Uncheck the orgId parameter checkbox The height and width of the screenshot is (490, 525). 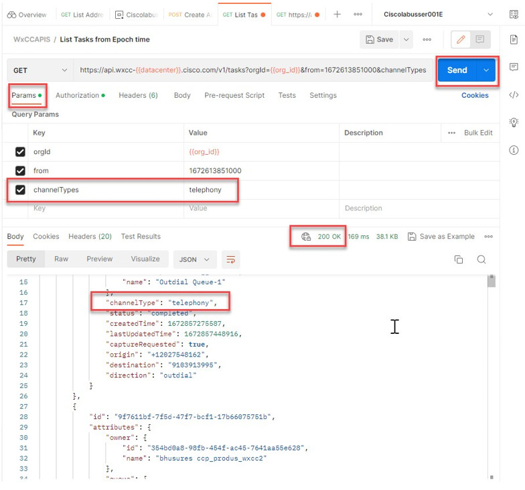pos(20,151)
